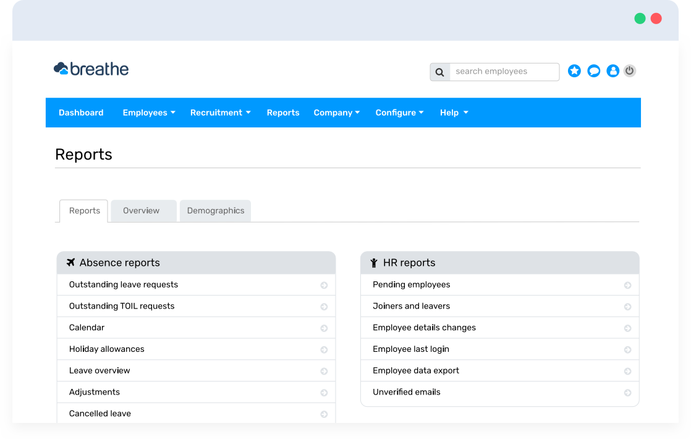
Task: Expand the Help dropdown menu
Action: [454, 113]
